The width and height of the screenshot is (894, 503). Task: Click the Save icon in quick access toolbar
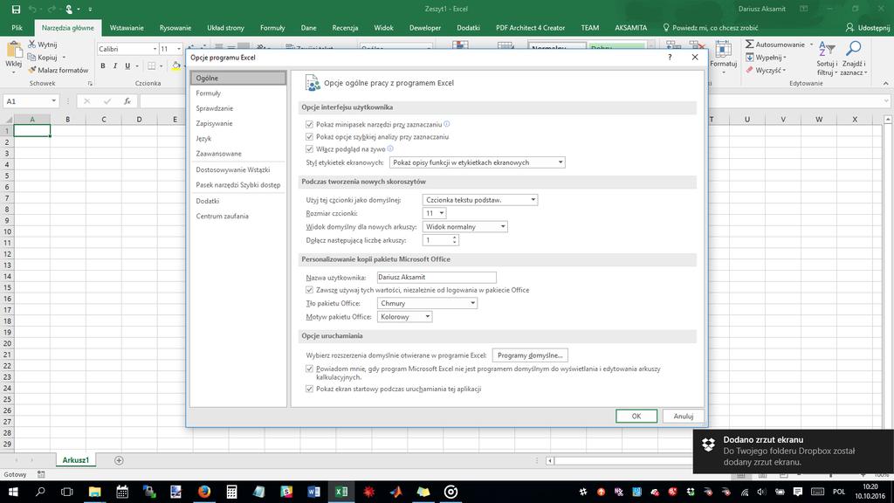coord(16,9)
